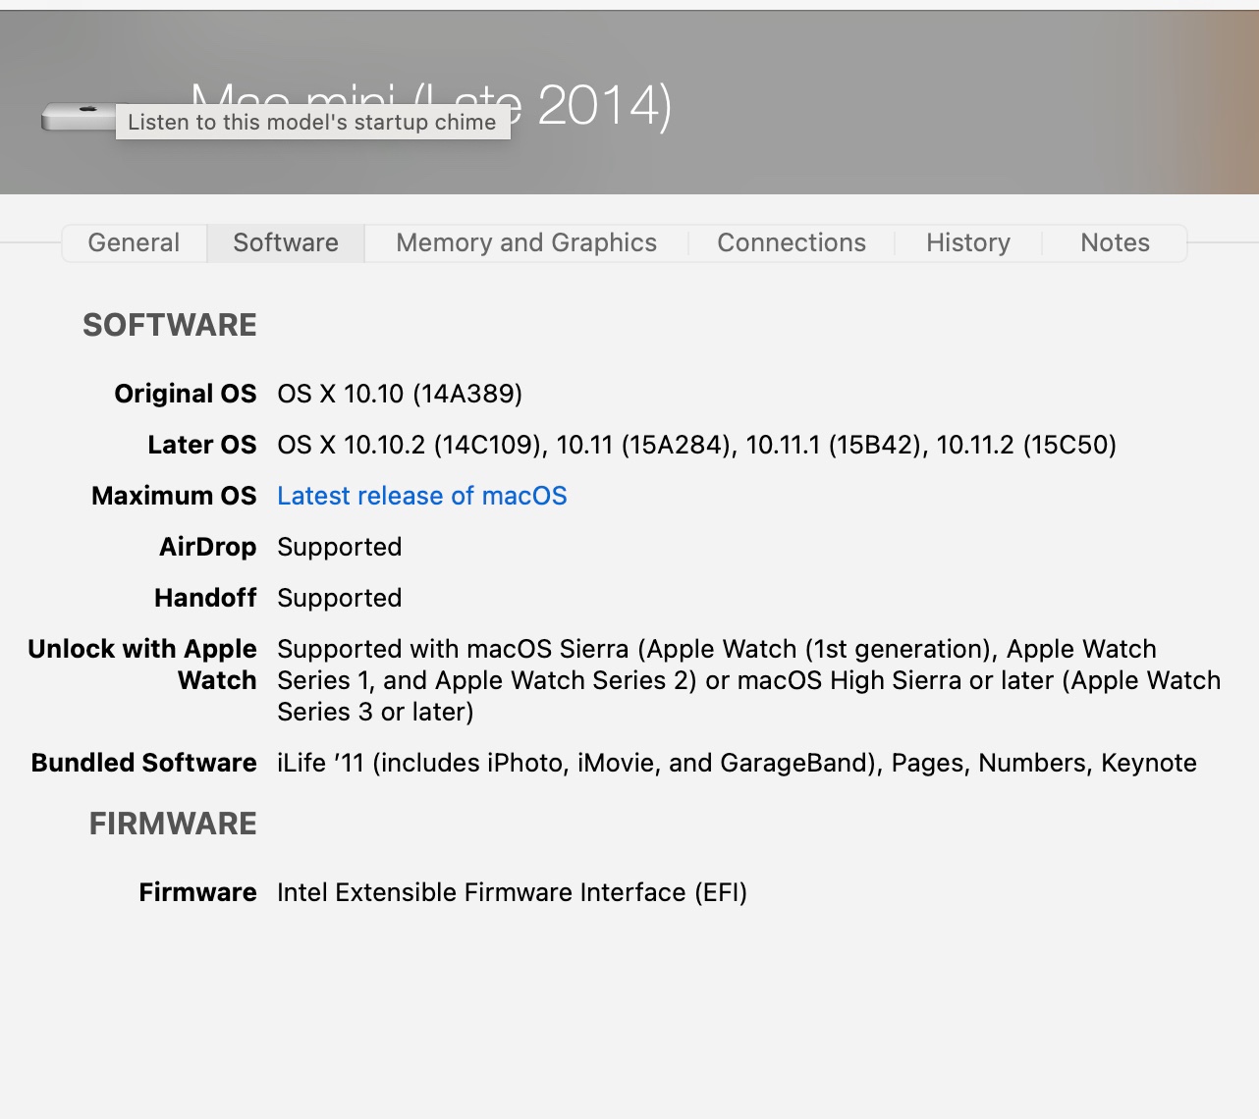Click the Bundled Software iLife '11 text

tap(737, 763)
